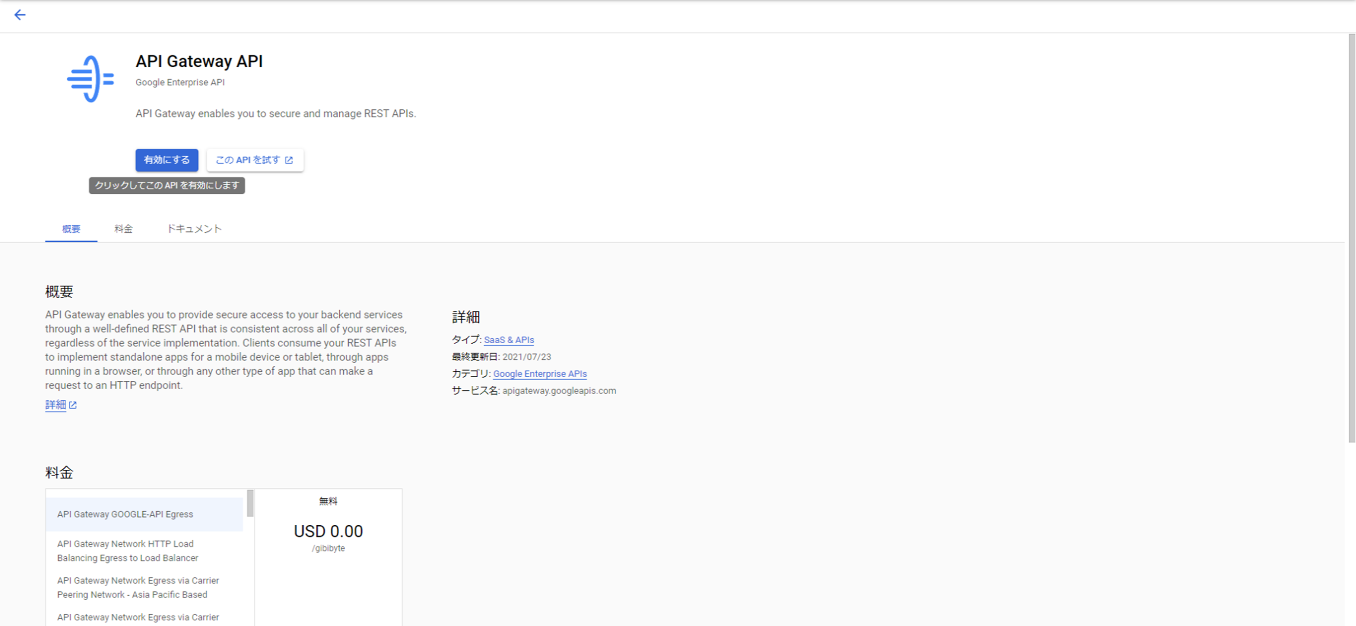1356x626 pixels.
Task: Click the USD 0.00 pricing card
Action: 328,531
